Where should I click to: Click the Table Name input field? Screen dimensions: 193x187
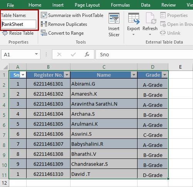tap(18, 24)
